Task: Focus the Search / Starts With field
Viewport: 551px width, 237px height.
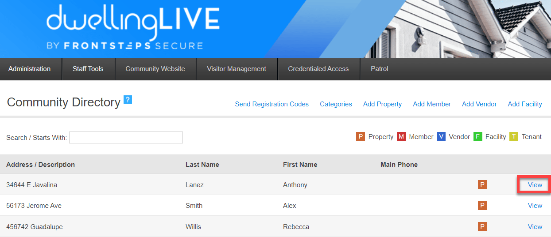Action: (126, 137)
